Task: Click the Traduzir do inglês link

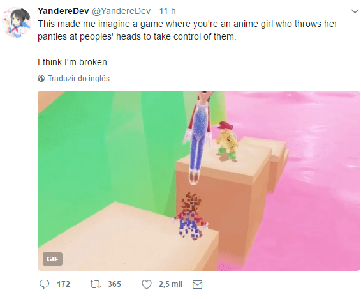Action: [78, 79]
